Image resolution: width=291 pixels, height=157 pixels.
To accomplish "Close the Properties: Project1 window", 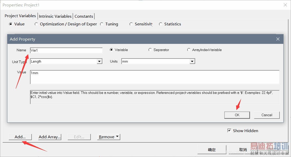I will 285,5.
